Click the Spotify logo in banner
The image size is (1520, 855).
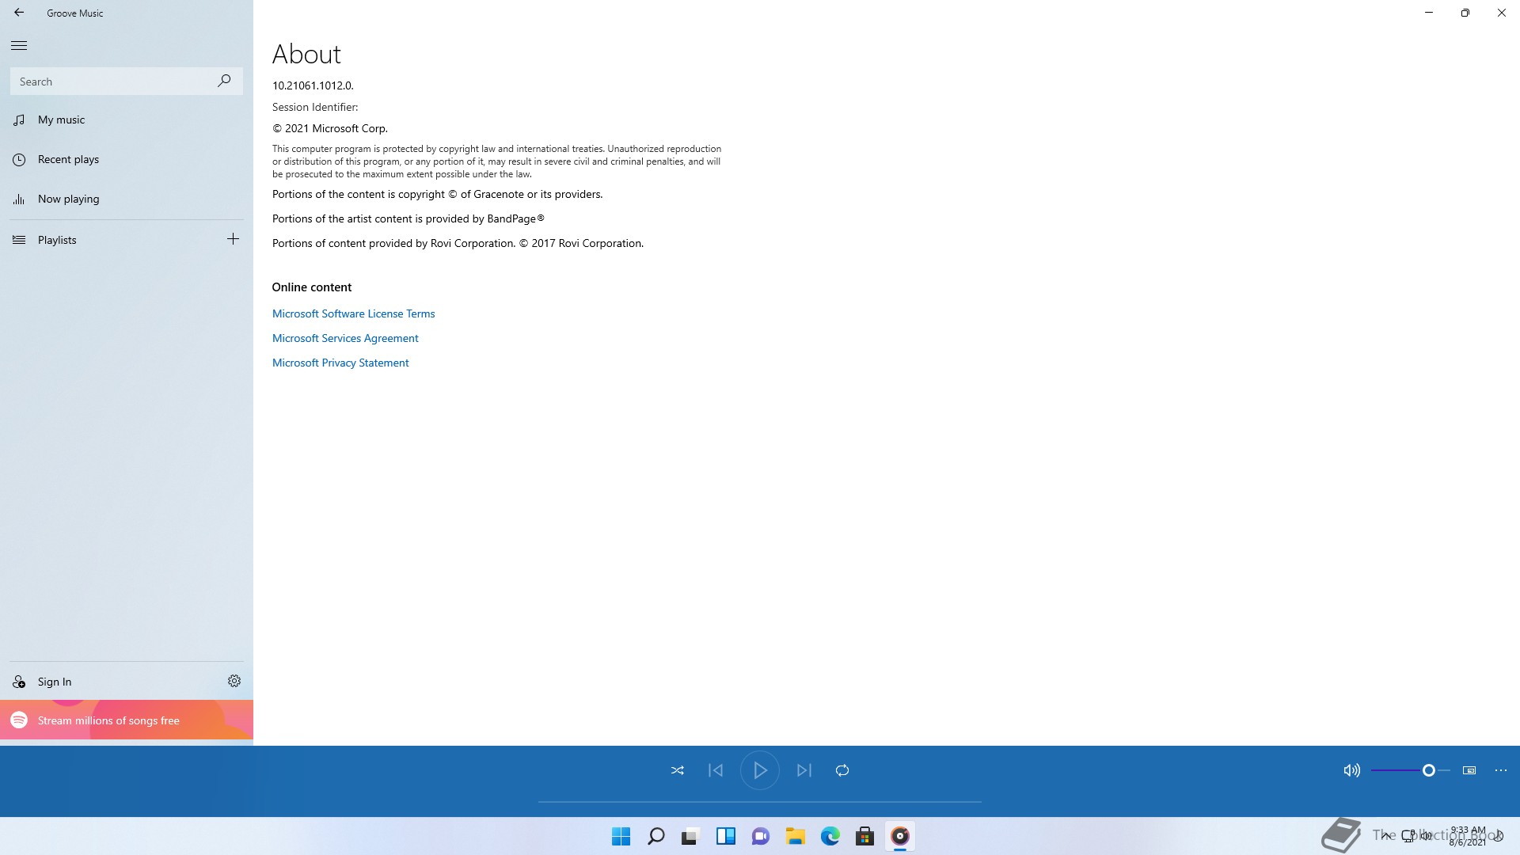(19, 720)
